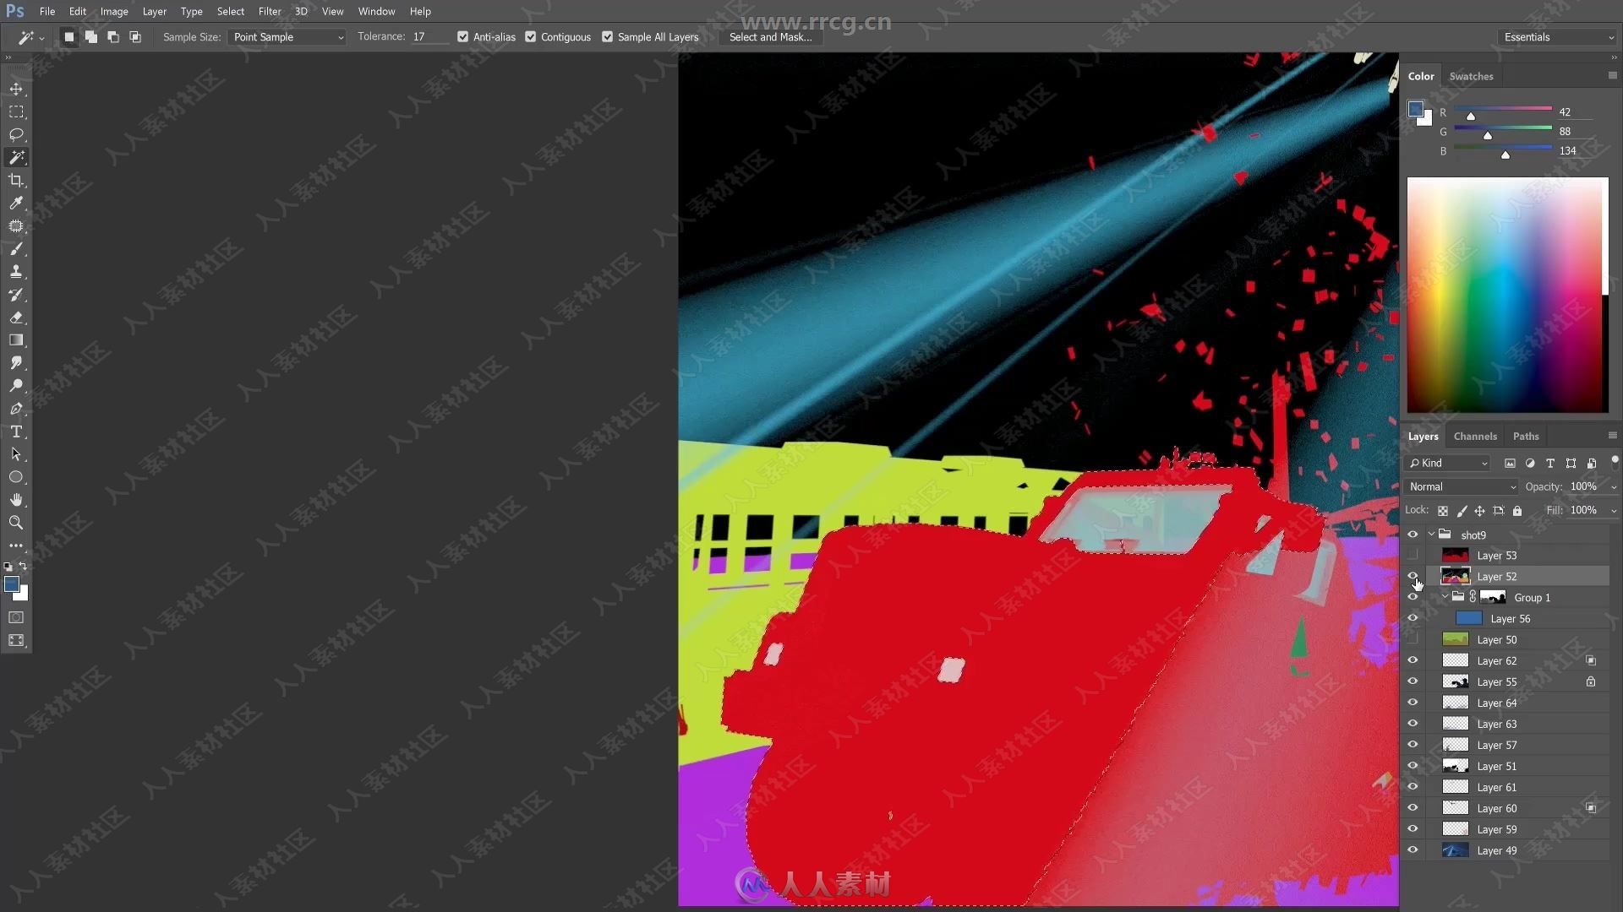The height and width of the screenshot is (912, 1623).
Task: Select the Zoom tool
Action: pos(15,524)
